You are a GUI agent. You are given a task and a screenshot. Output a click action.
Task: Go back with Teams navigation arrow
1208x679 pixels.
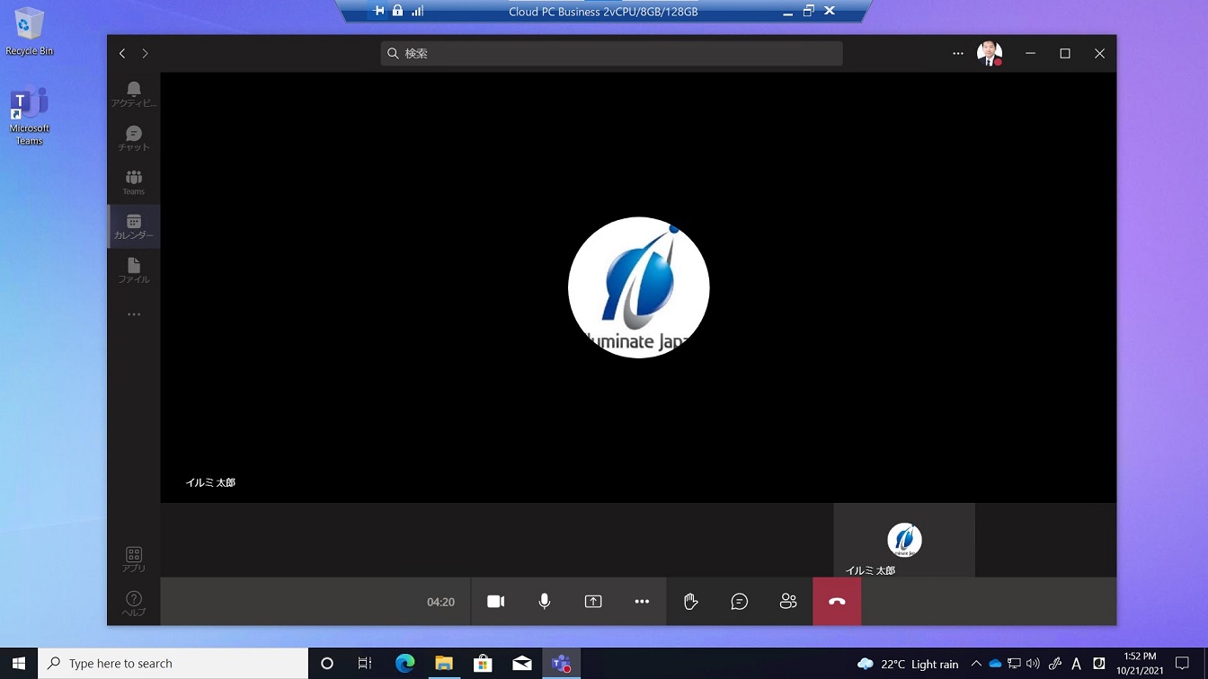point(122,54)
